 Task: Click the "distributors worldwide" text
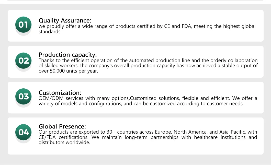[x=64, y=143]
